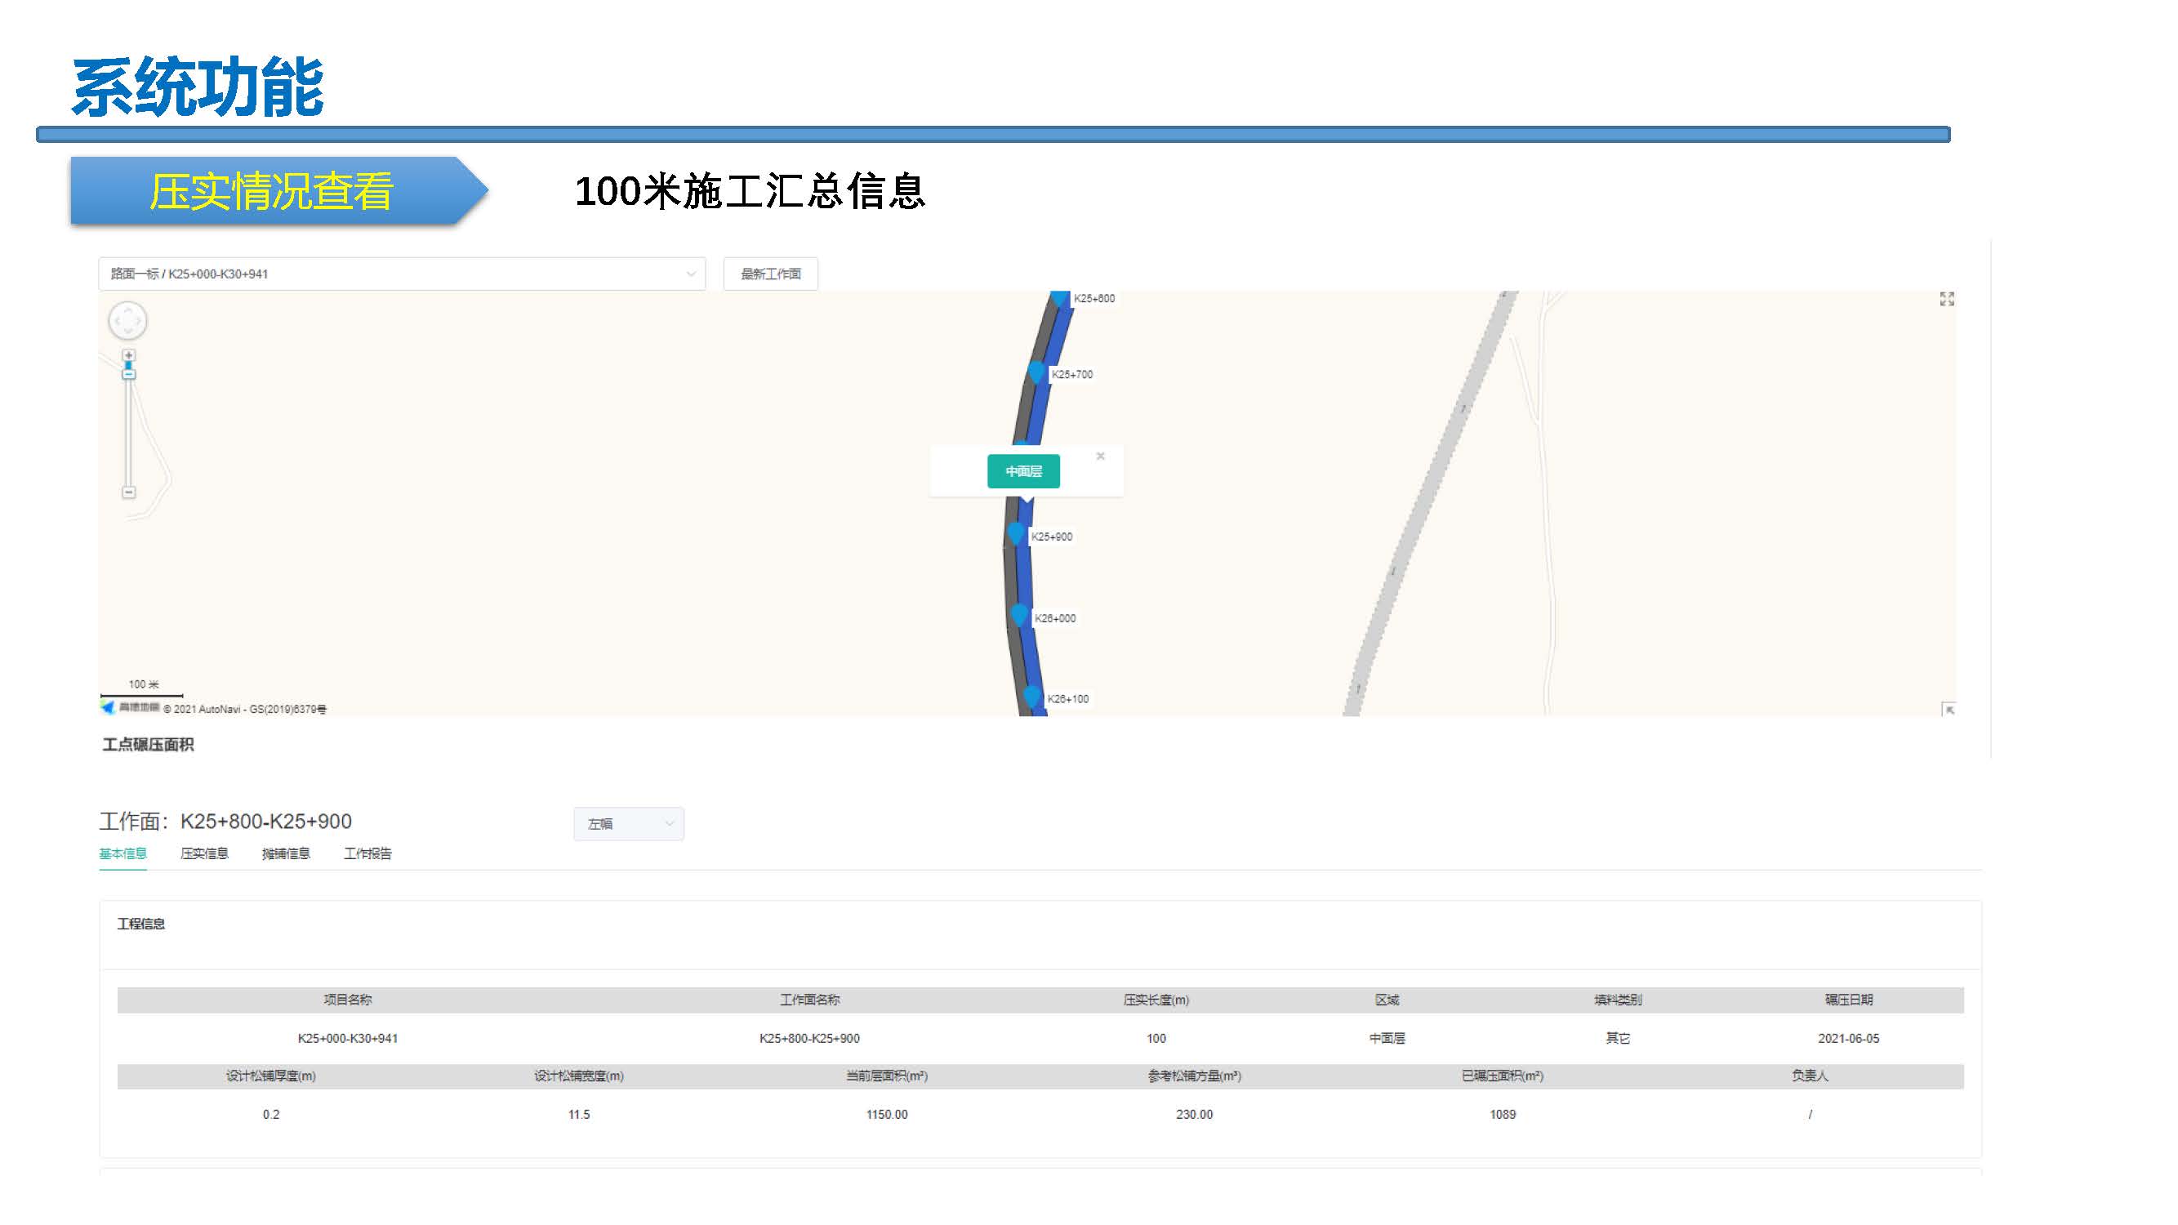
Task: Switch to the 摊铺信息 tab
Action: pos(286,854)
